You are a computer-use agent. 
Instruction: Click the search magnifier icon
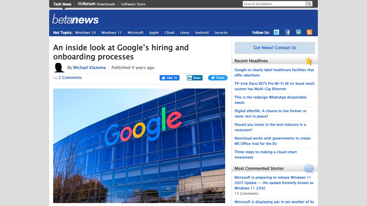click(309, 4)
